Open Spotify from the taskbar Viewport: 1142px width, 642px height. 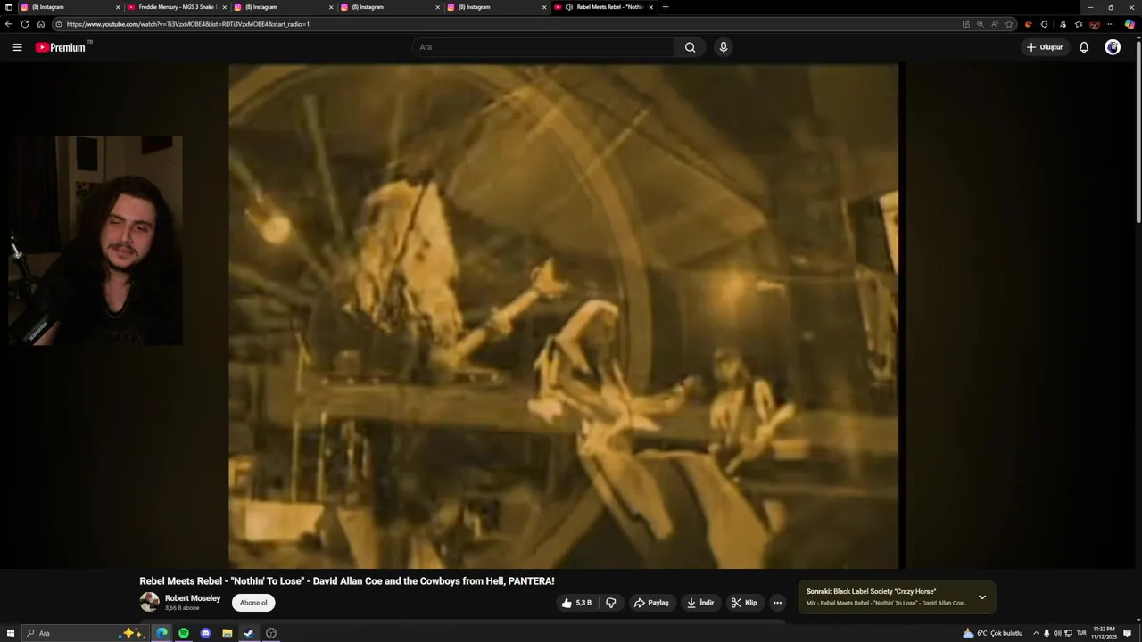click(184, 633)
